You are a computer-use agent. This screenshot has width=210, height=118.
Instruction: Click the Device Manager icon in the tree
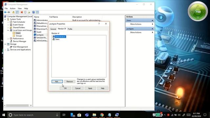11,41
